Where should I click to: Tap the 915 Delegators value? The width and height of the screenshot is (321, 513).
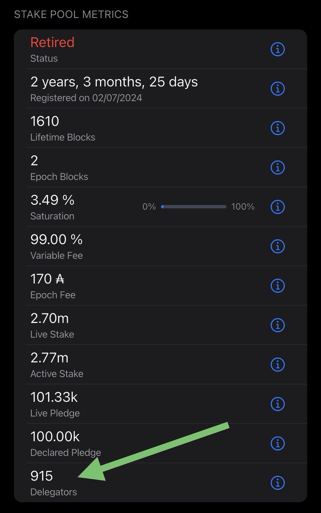[x=42, y=476]
